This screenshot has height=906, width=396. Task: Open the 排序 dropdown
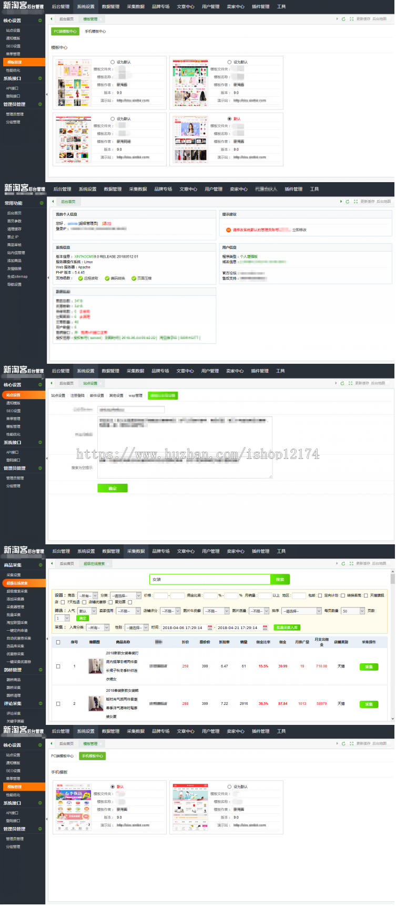301,611
